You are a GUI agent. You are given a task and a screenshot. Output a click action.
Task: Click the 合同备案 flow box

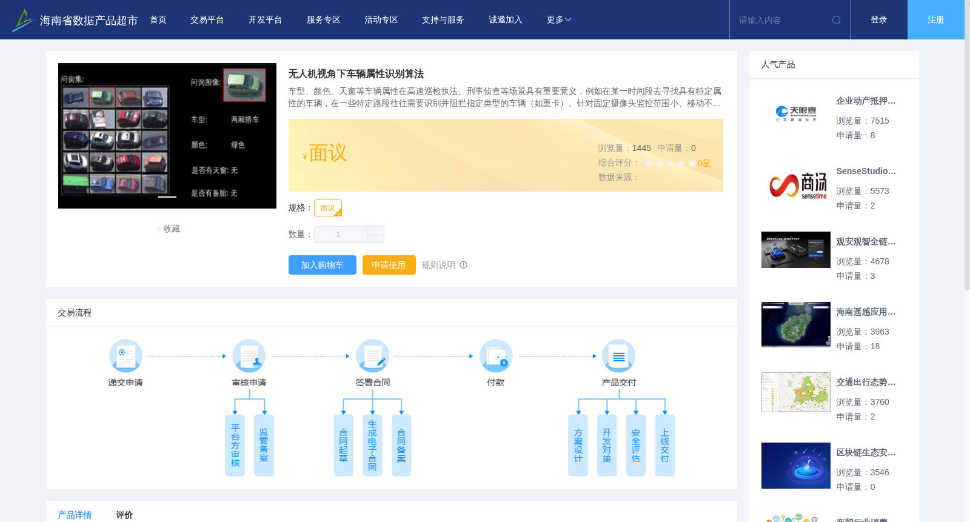click(x=401, y=446)
